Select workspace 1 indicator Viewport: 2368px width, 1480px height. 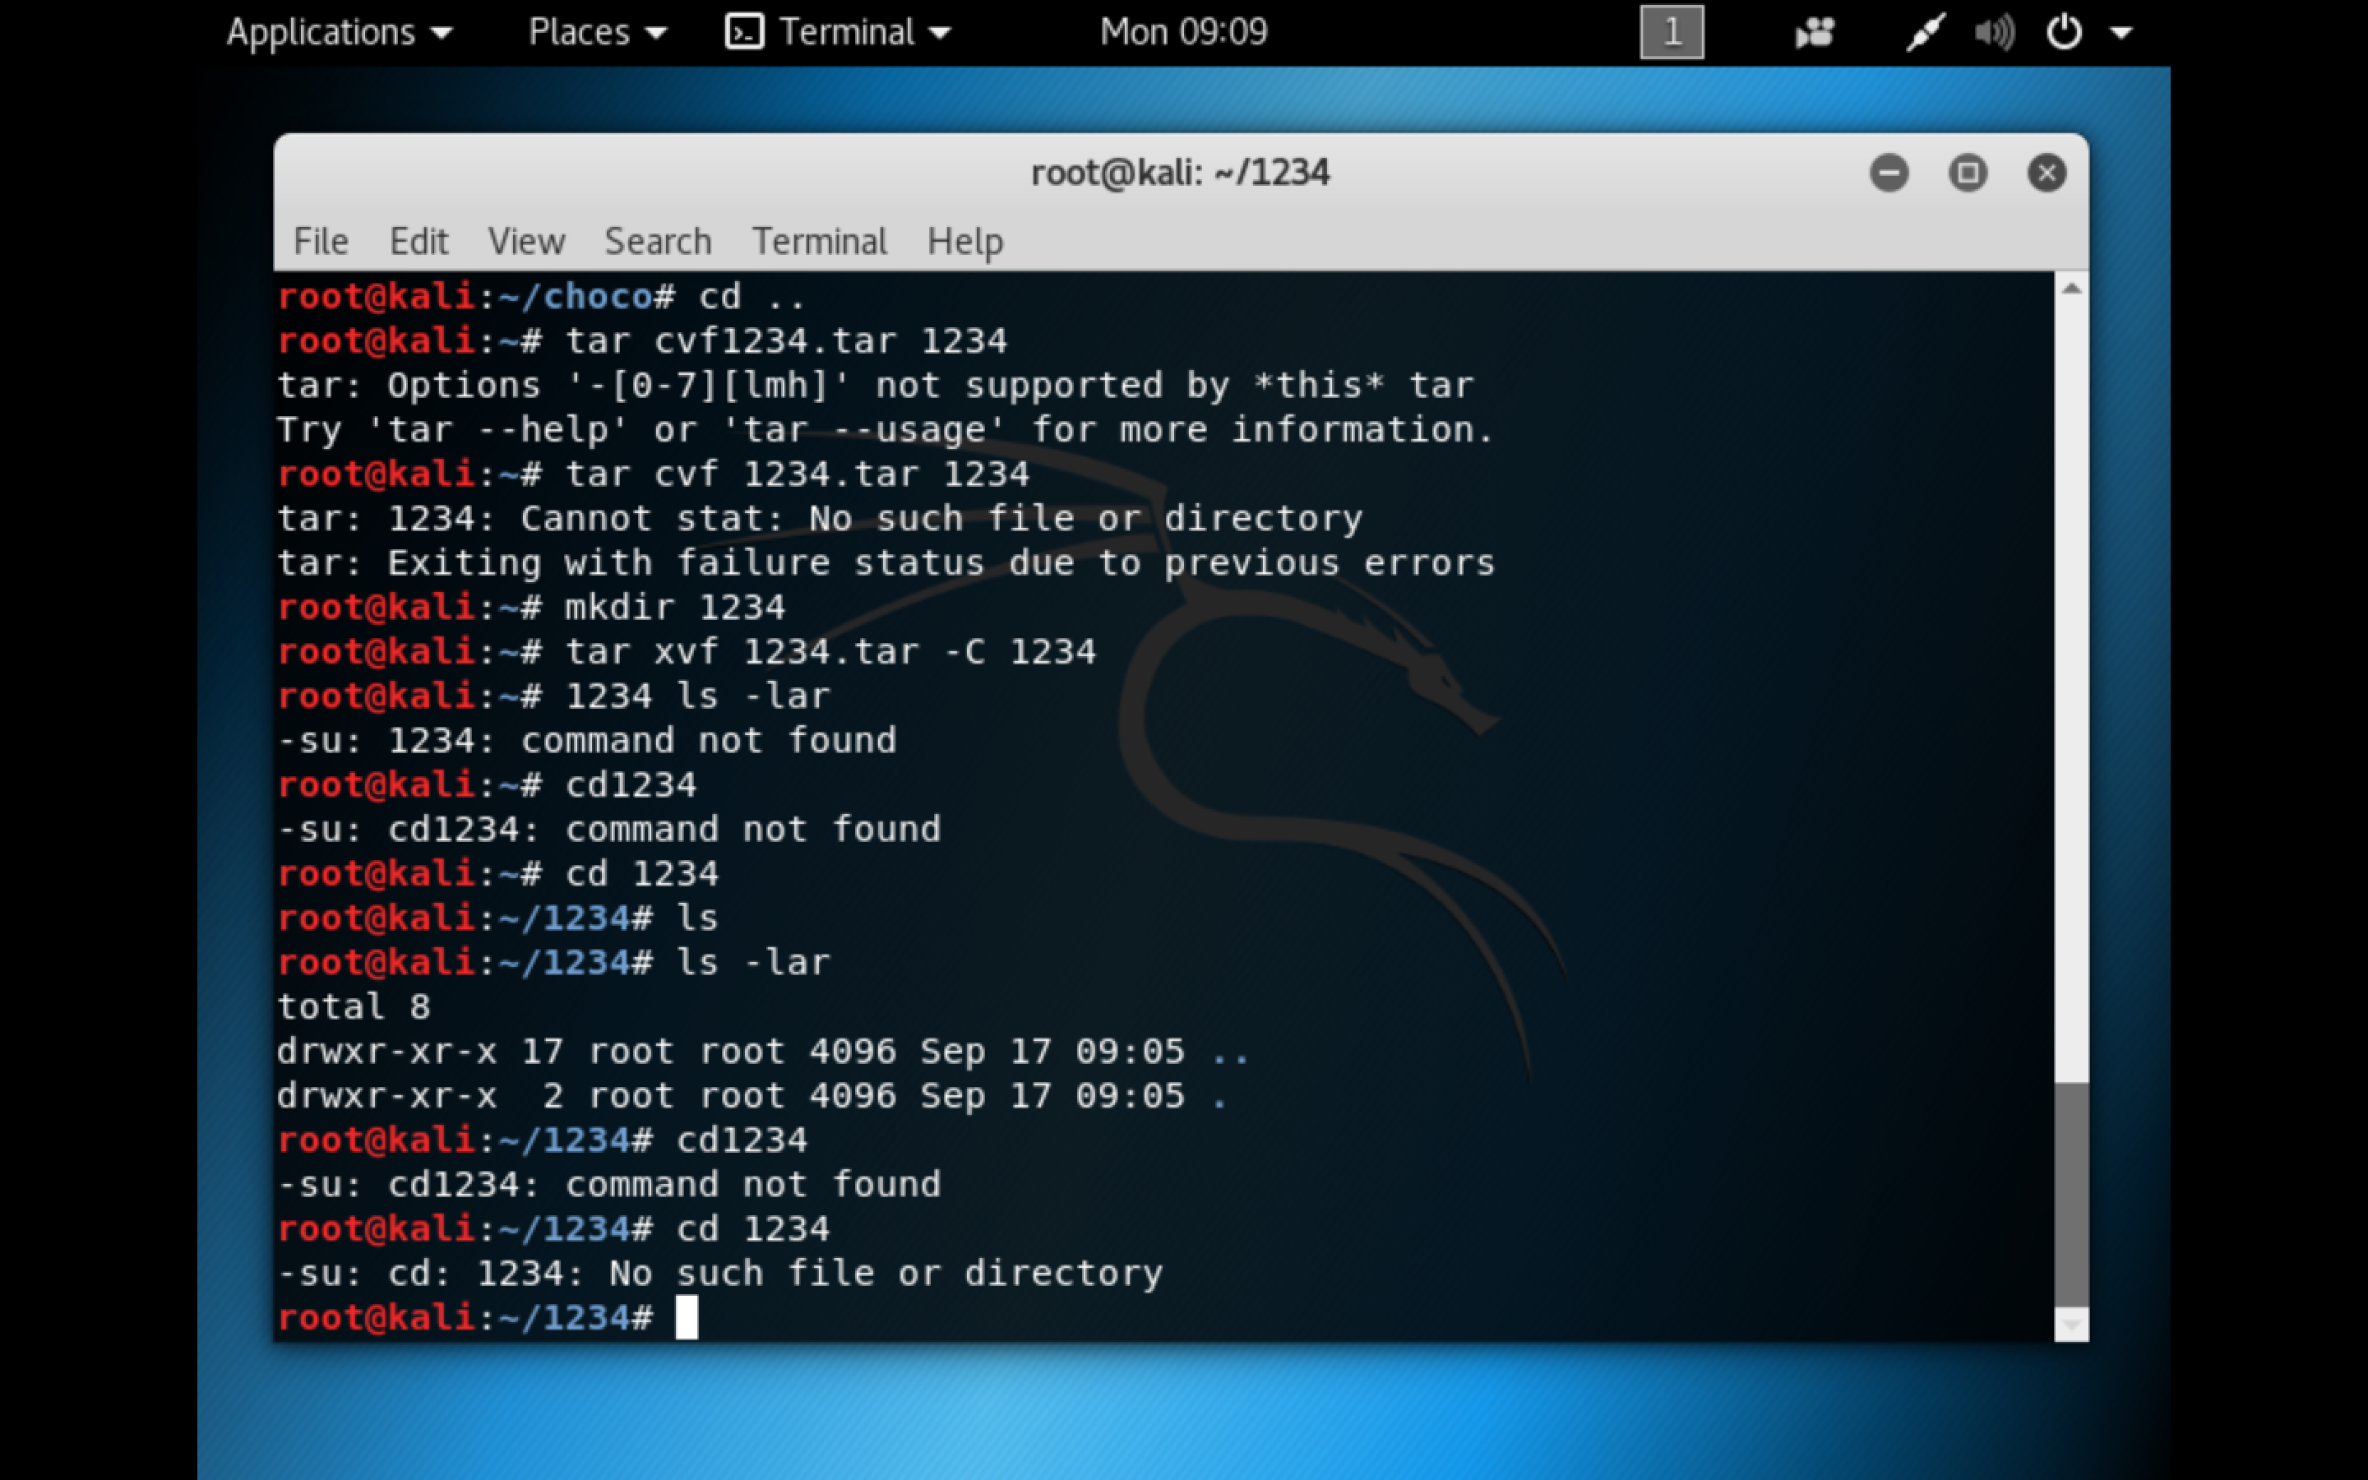[x=1672, y=32]
